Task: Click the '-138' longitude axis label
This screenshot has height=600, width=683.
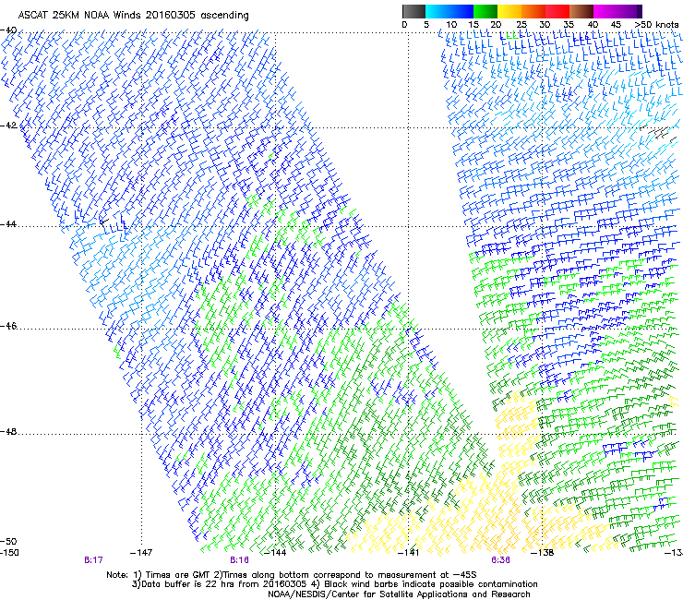Action: click(x=543, y=553)
